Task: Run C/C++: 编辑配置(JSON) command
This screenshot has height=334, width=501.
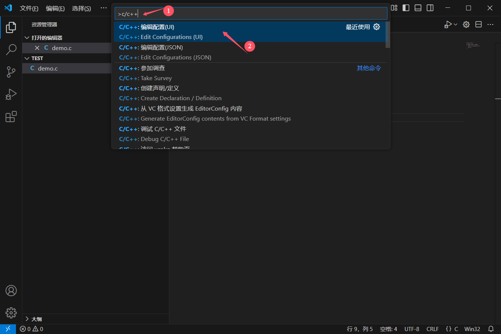Action: 249,52
